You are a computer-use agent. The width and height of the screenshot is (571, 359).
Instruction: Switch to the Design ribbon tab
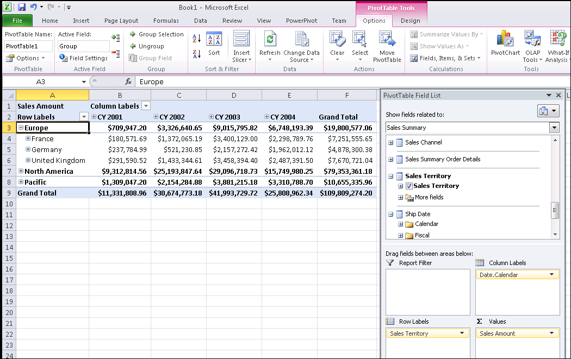click(x=411, y=21)
